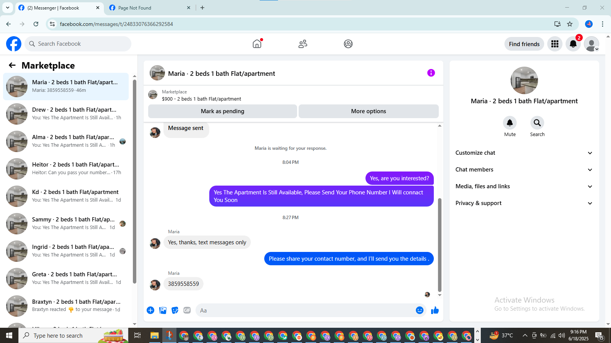
Task: Go back from Marketplace using the arrow
Action: (x=12, y=65)
